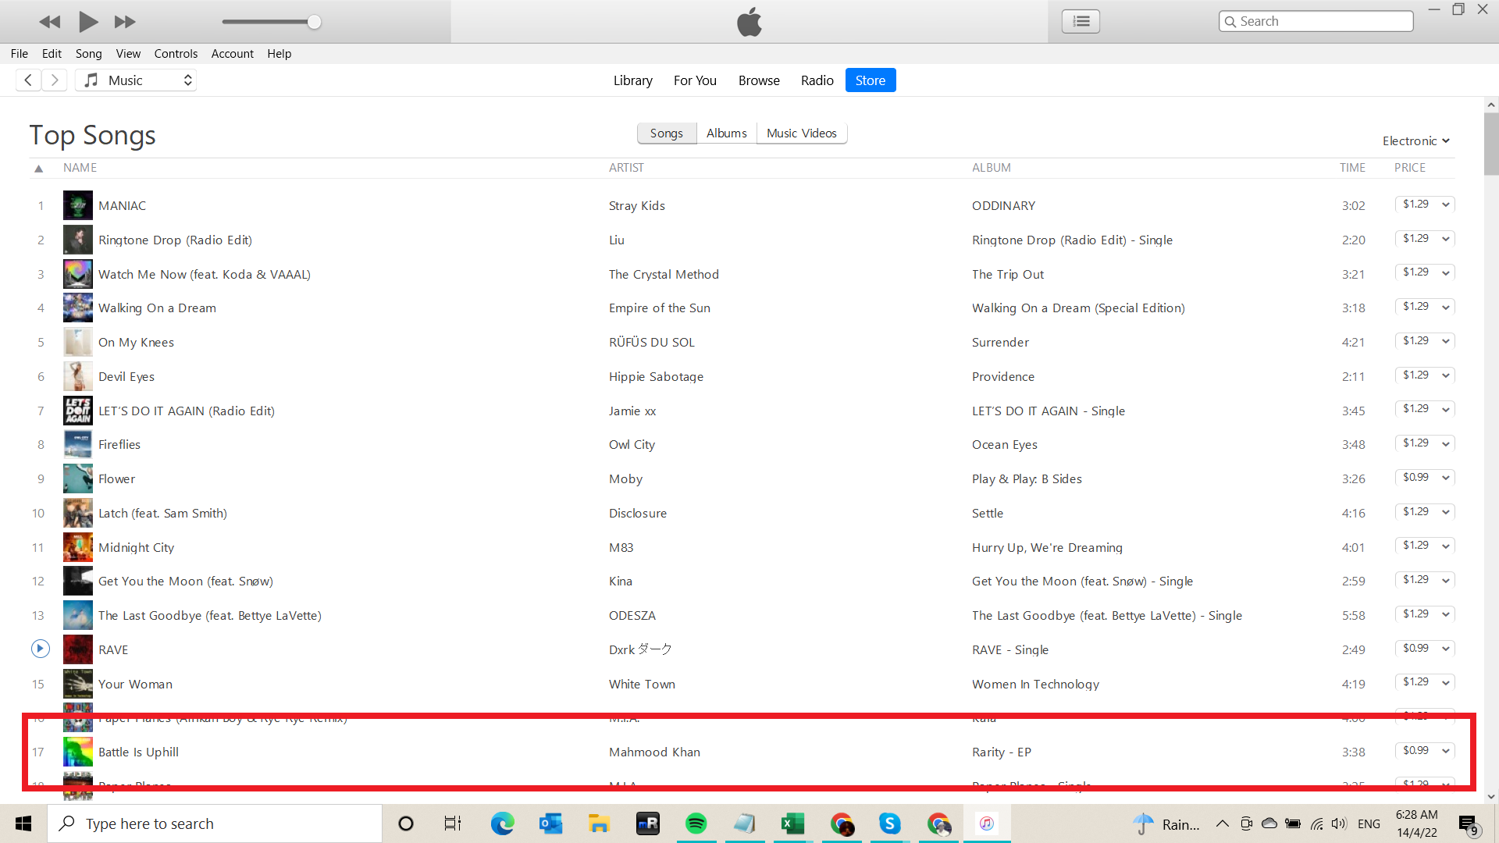Go forward with the right arrow button
The width and height of the screenshot is (1499, 843).
pos(55,80)
